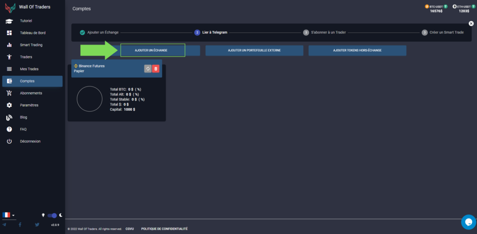Open the CGVU footer link

pyautogui.click(x=130, y=229)
